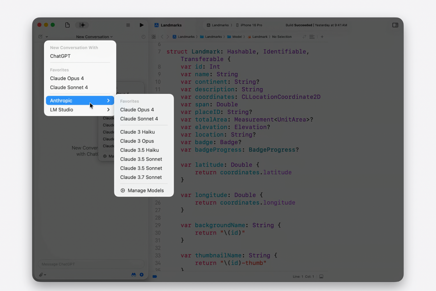Focus the Message ChatGPT input field
Screen dimensions: 436x291
[x=91, y=264]
